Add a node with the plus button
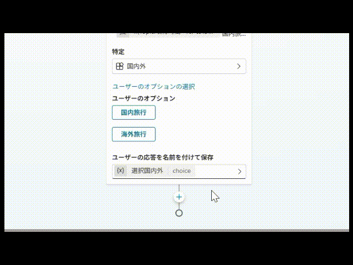Image resolution: width=353 pixels, height=265 pixels. [179, 197]
